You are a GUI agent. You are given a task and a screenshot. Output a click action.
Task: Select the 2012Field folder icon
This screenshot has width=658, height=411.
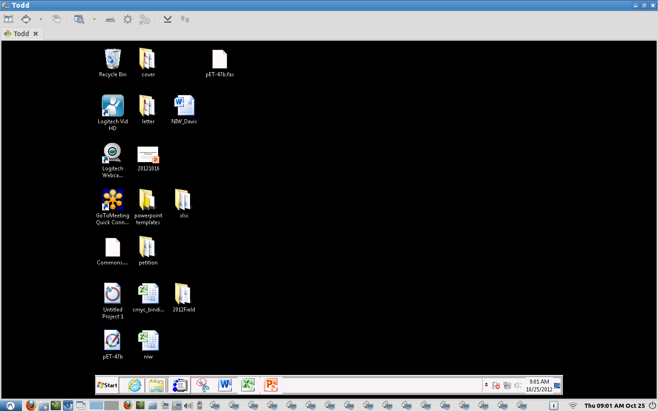(184, 298)
